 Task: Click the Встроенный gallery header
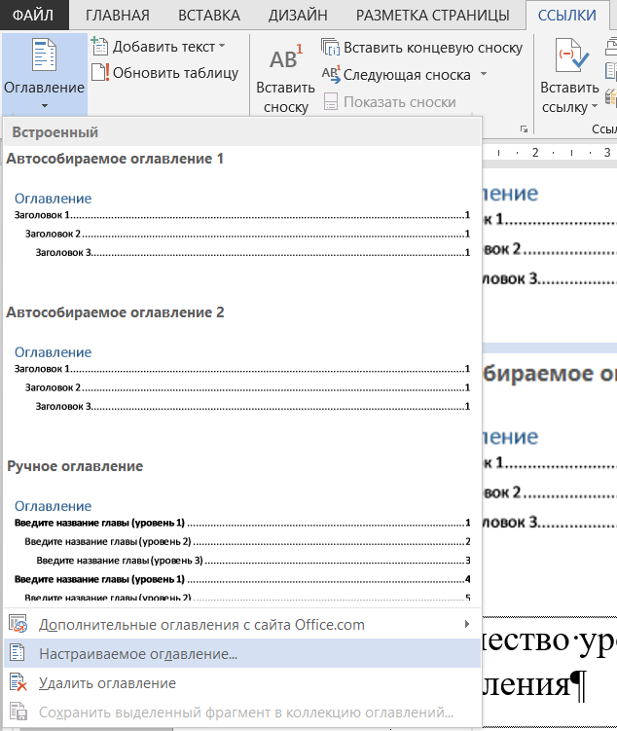[242, 132]
